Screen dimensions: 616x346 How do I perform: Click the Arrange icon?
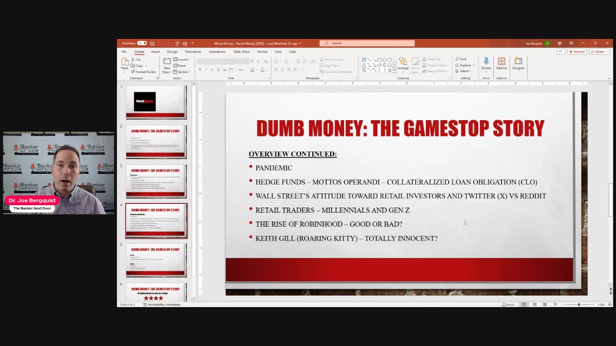[403, 62]
